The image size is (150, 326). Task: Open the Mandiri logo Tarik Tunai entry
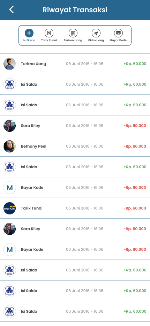click(x=75, y=208)
